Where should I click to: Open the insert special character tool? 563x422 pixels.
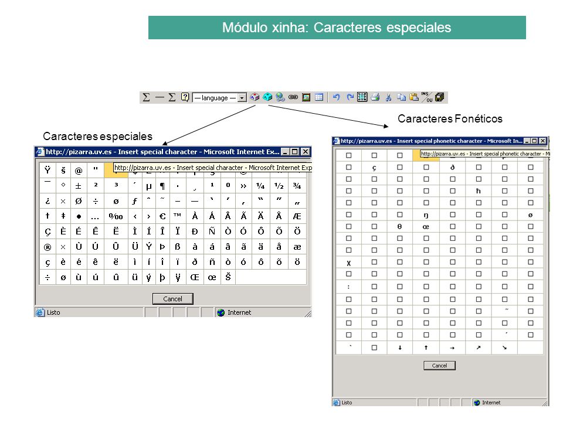[255, 97]
